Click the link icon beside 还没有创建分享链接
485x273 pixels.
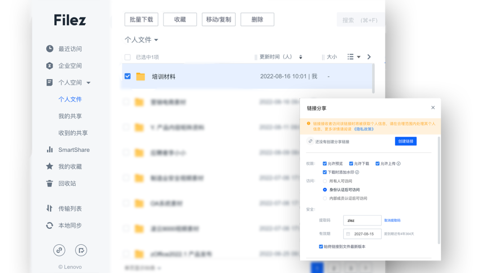311,141
